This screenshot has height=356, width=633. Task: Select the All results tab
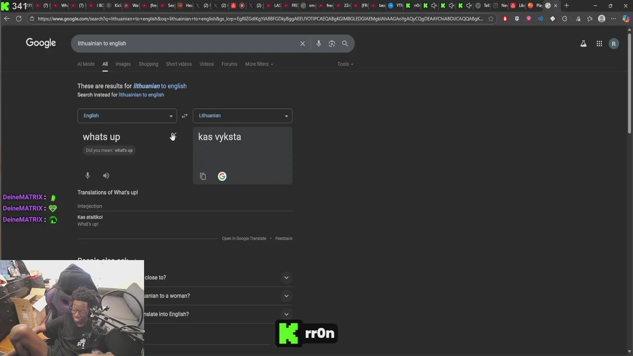coord(105,64)
